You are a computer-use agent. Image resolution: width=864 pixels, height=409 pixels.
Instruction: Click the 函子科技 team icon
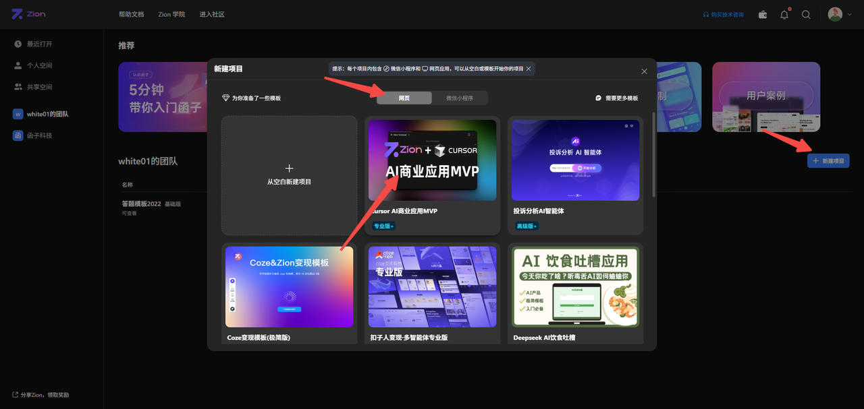tap(18, 135)
